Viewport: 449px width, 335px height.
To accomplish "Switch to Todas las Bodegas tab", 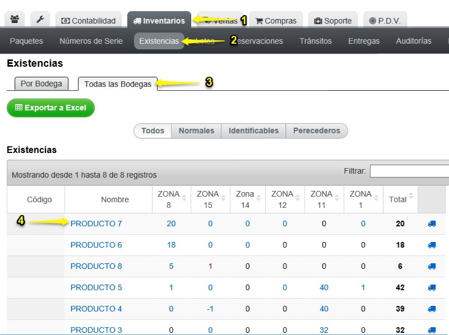I will pyautogui.click(x=118, y=84).
